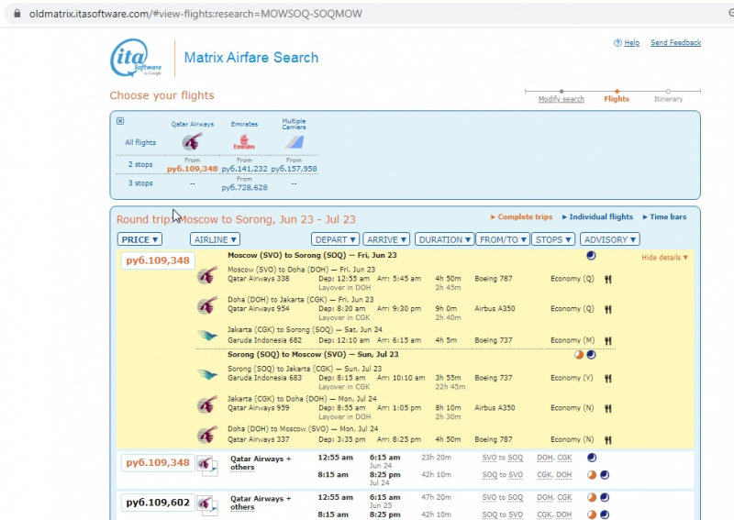Click Garuda Indonesia logo on flight 682
This screenshot has height=520, width=734.
[x=207, y=337]
